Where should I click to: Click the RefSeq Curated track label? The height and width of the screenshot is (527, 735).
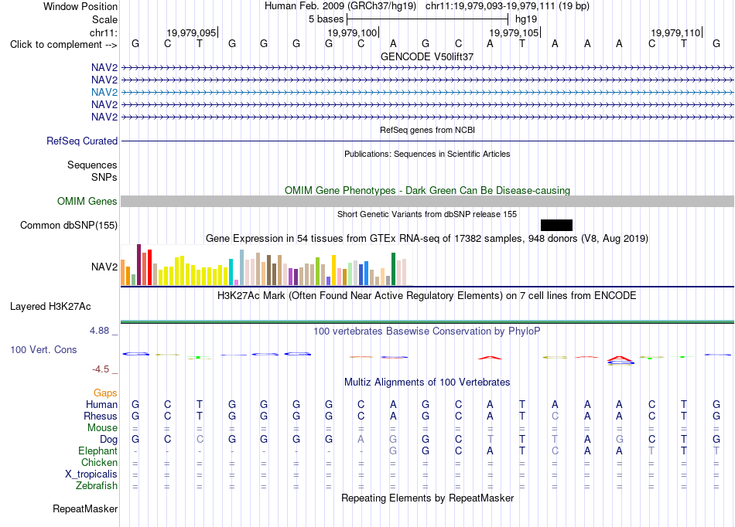click(82, 141)
